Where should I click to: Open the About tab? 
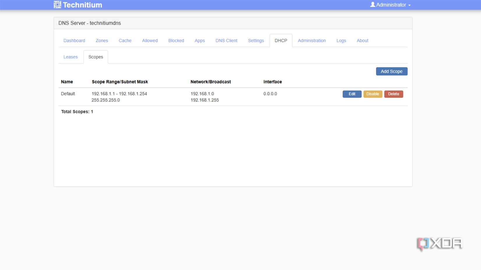click(x=362, y=40)
